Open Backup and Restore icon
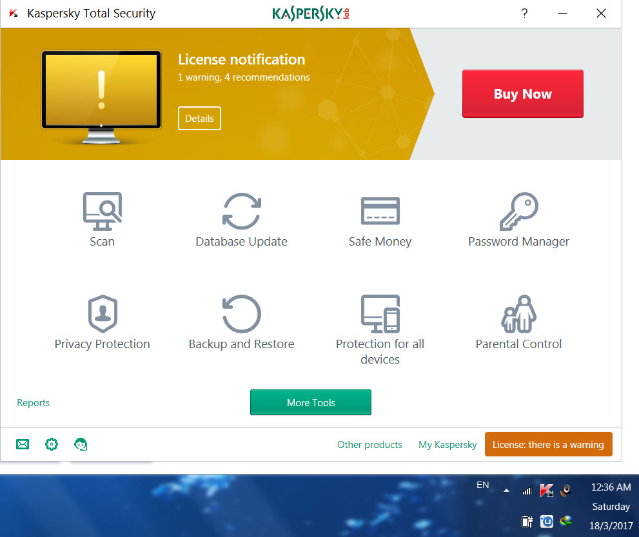This screenshot has height=537, width=639. click(x=242, y=314)
